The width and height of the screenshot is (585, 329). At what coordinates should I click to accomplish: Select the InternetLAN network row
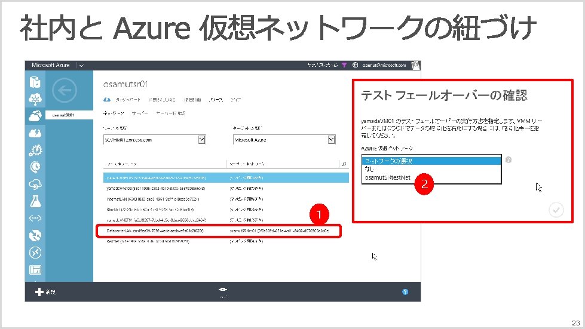226,199
